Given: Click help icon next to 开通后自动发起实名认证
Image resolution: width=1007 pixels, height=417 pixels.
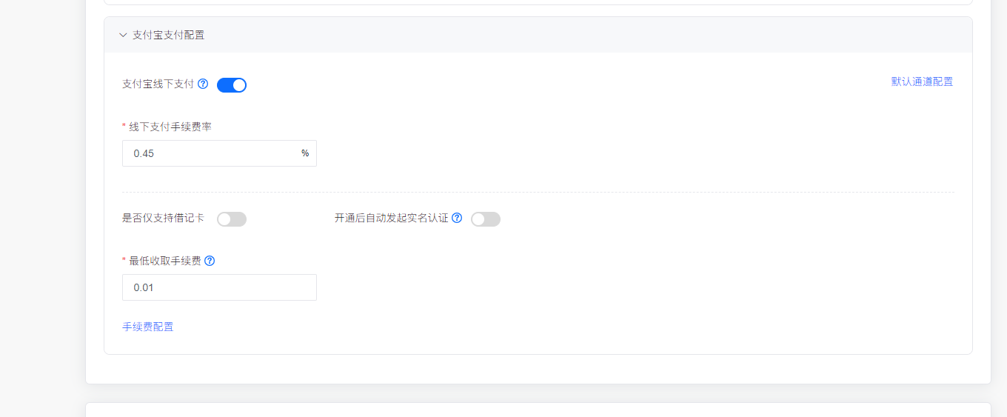Looking at the screenshot, I should click(457, 218).
